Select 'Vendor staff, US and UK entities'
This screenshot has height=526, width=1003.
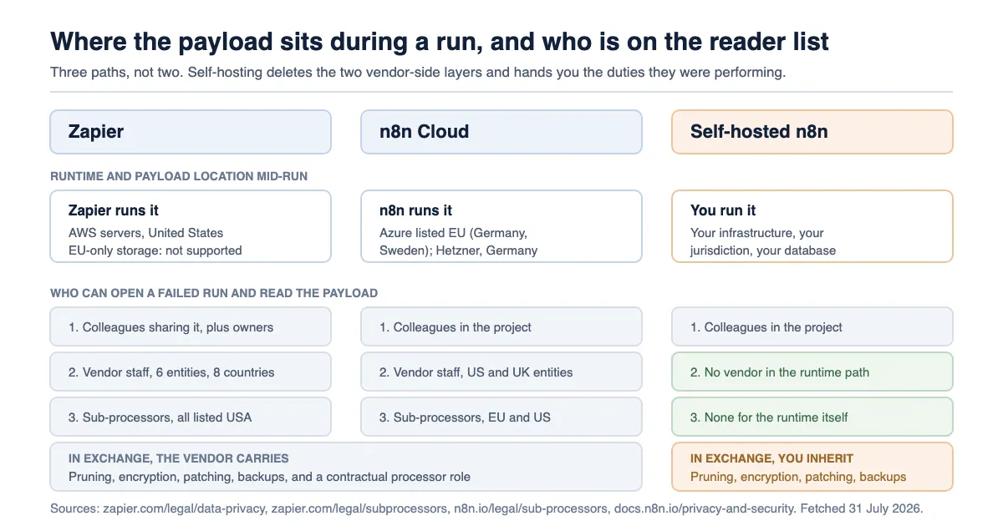(501, 372)
